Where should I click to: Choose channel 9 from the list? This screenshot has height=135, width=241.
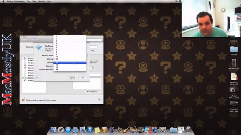tap(70, 54)
